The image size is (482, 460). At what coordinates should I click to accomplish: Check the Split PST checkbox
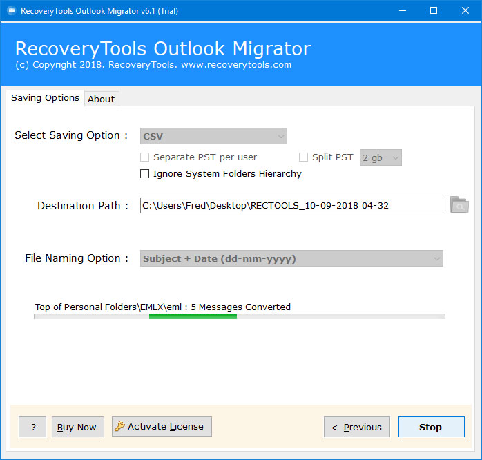pyautogui.click(x=303, y=157)
